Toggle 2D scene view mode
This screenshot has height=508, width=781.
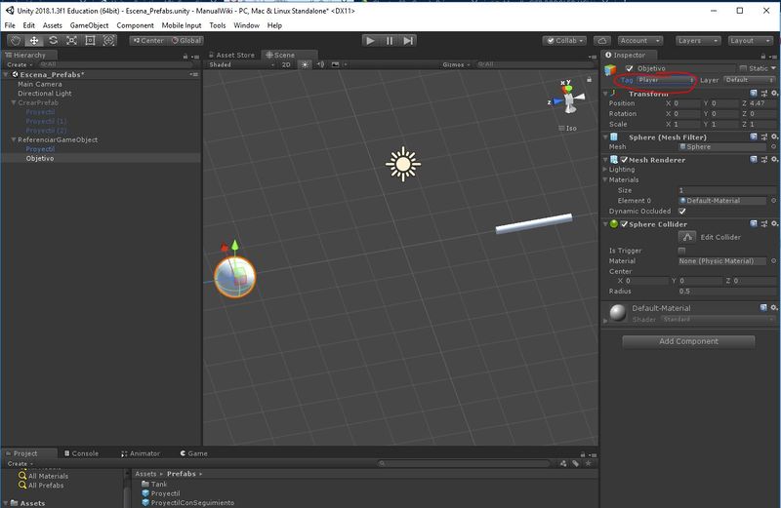tap(286, 64)
